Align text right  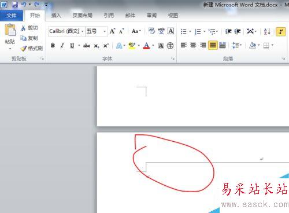(x=203, y=45)
